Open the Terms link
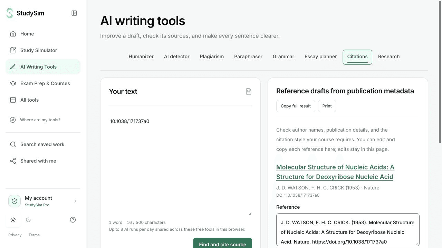Screen dimensions: 442x248 click(34, 235)
